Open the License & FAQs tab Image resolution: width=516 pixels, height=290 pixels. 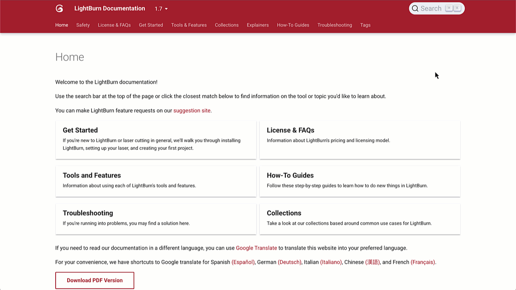pos(114,25)
